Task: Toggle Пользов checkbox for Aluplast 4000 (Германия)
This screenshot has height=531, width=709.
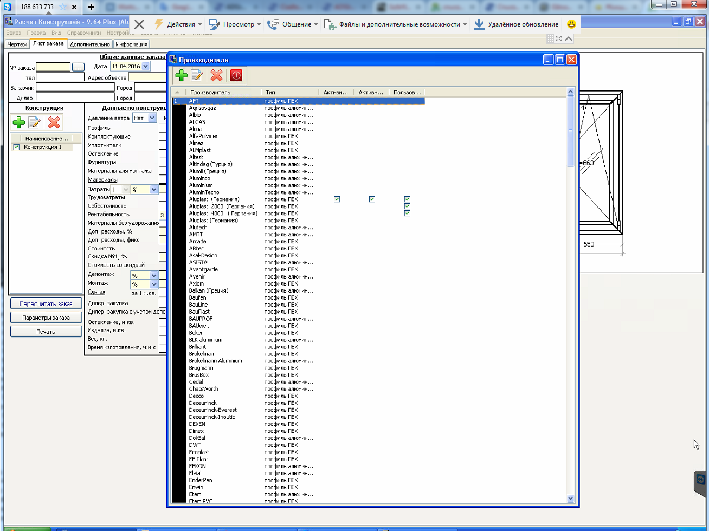Action: pyautogui.click(x=407, y=213)
